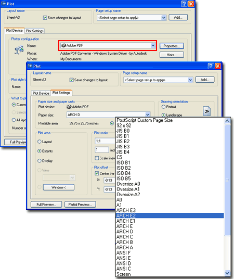This screenshot has height=279, width=234.
Task: Click Add button in front Plot window
Action: [x=205, y=80]
